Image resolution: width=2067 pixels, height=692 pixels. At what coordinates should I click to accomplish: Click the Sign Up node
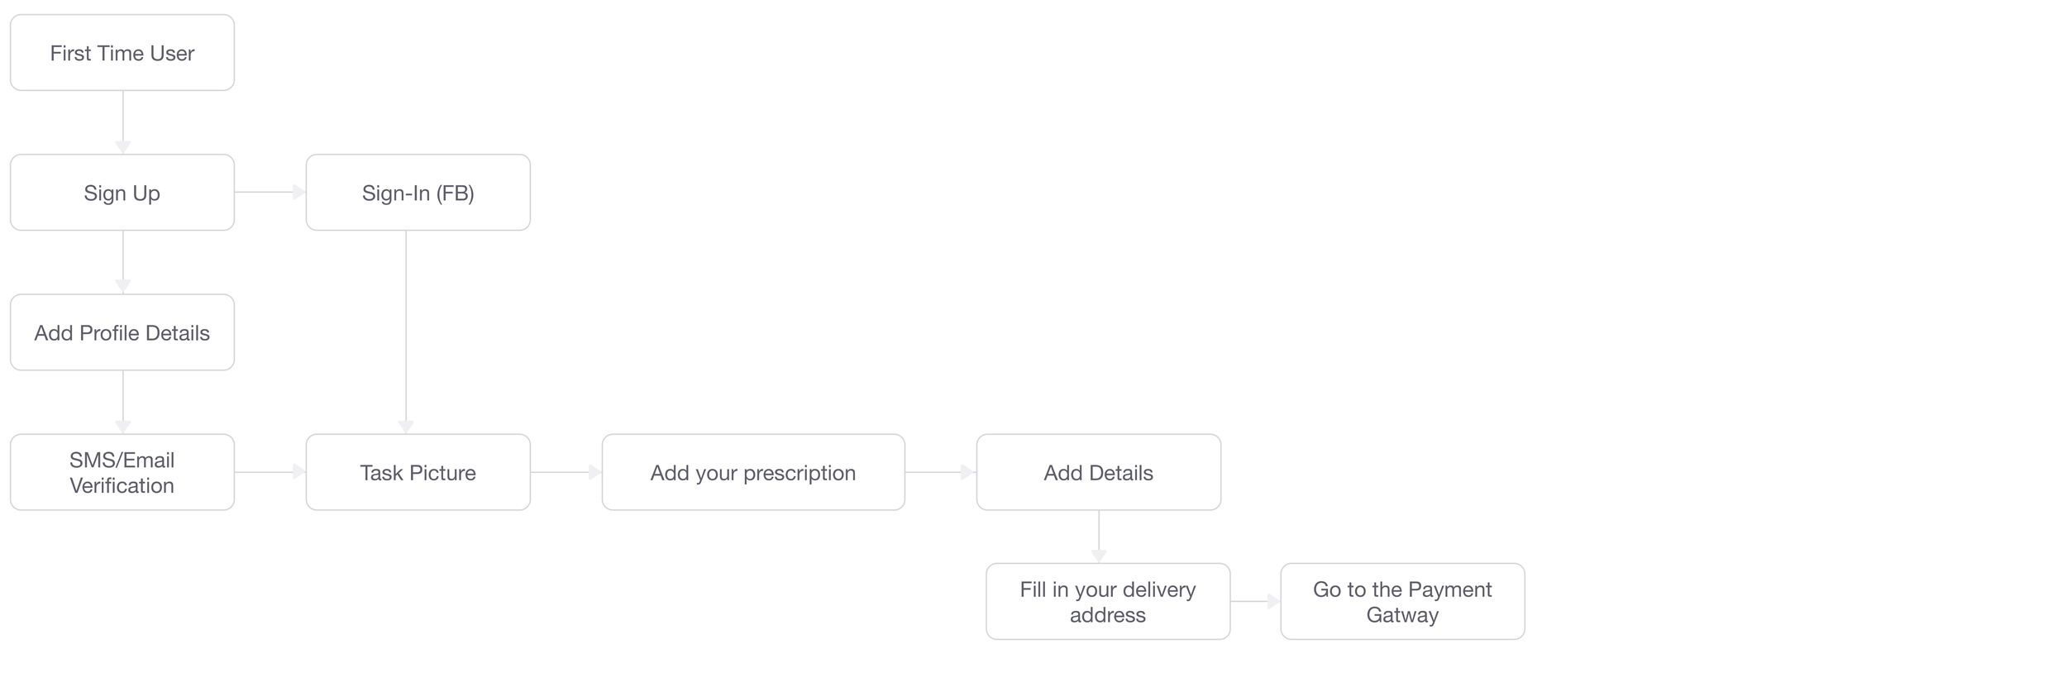coord(122,193)
